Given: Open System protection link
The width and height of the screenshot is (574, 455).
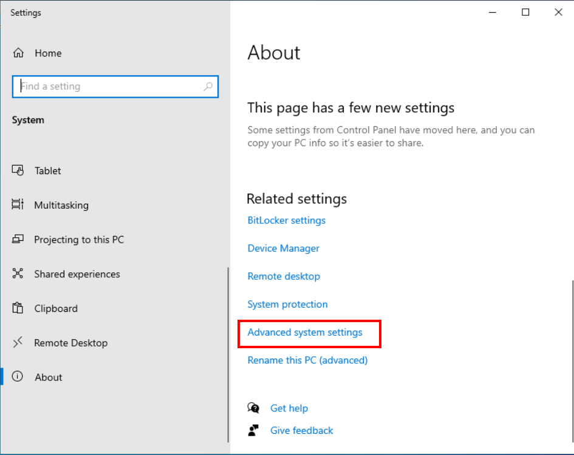Looking at the screenshot, I should tap(287, 304).
